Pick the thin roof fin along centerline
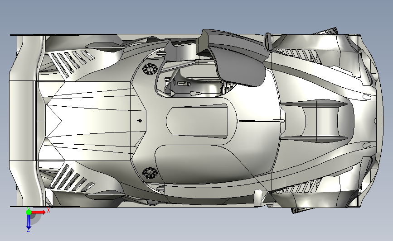This screenshot has height=241, width=393. pyautogui.click(x=262, y=121)
